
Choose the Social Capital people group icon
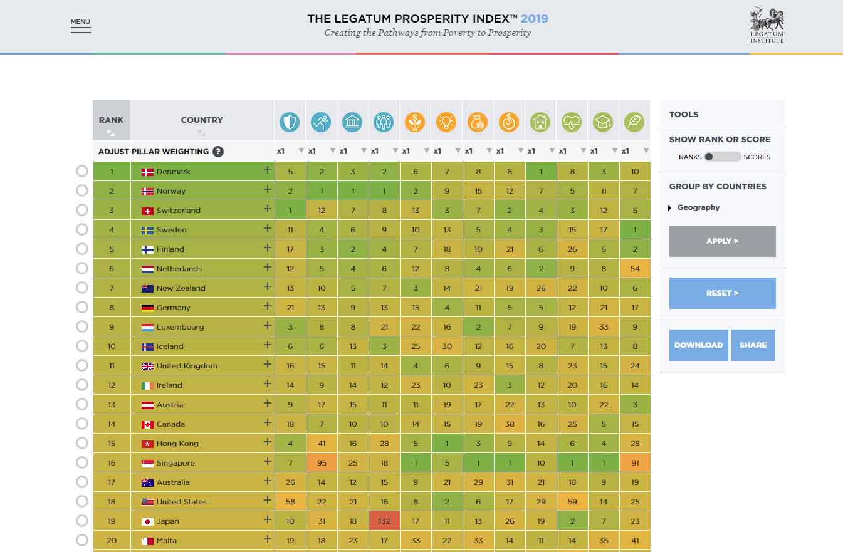(384, 122)
